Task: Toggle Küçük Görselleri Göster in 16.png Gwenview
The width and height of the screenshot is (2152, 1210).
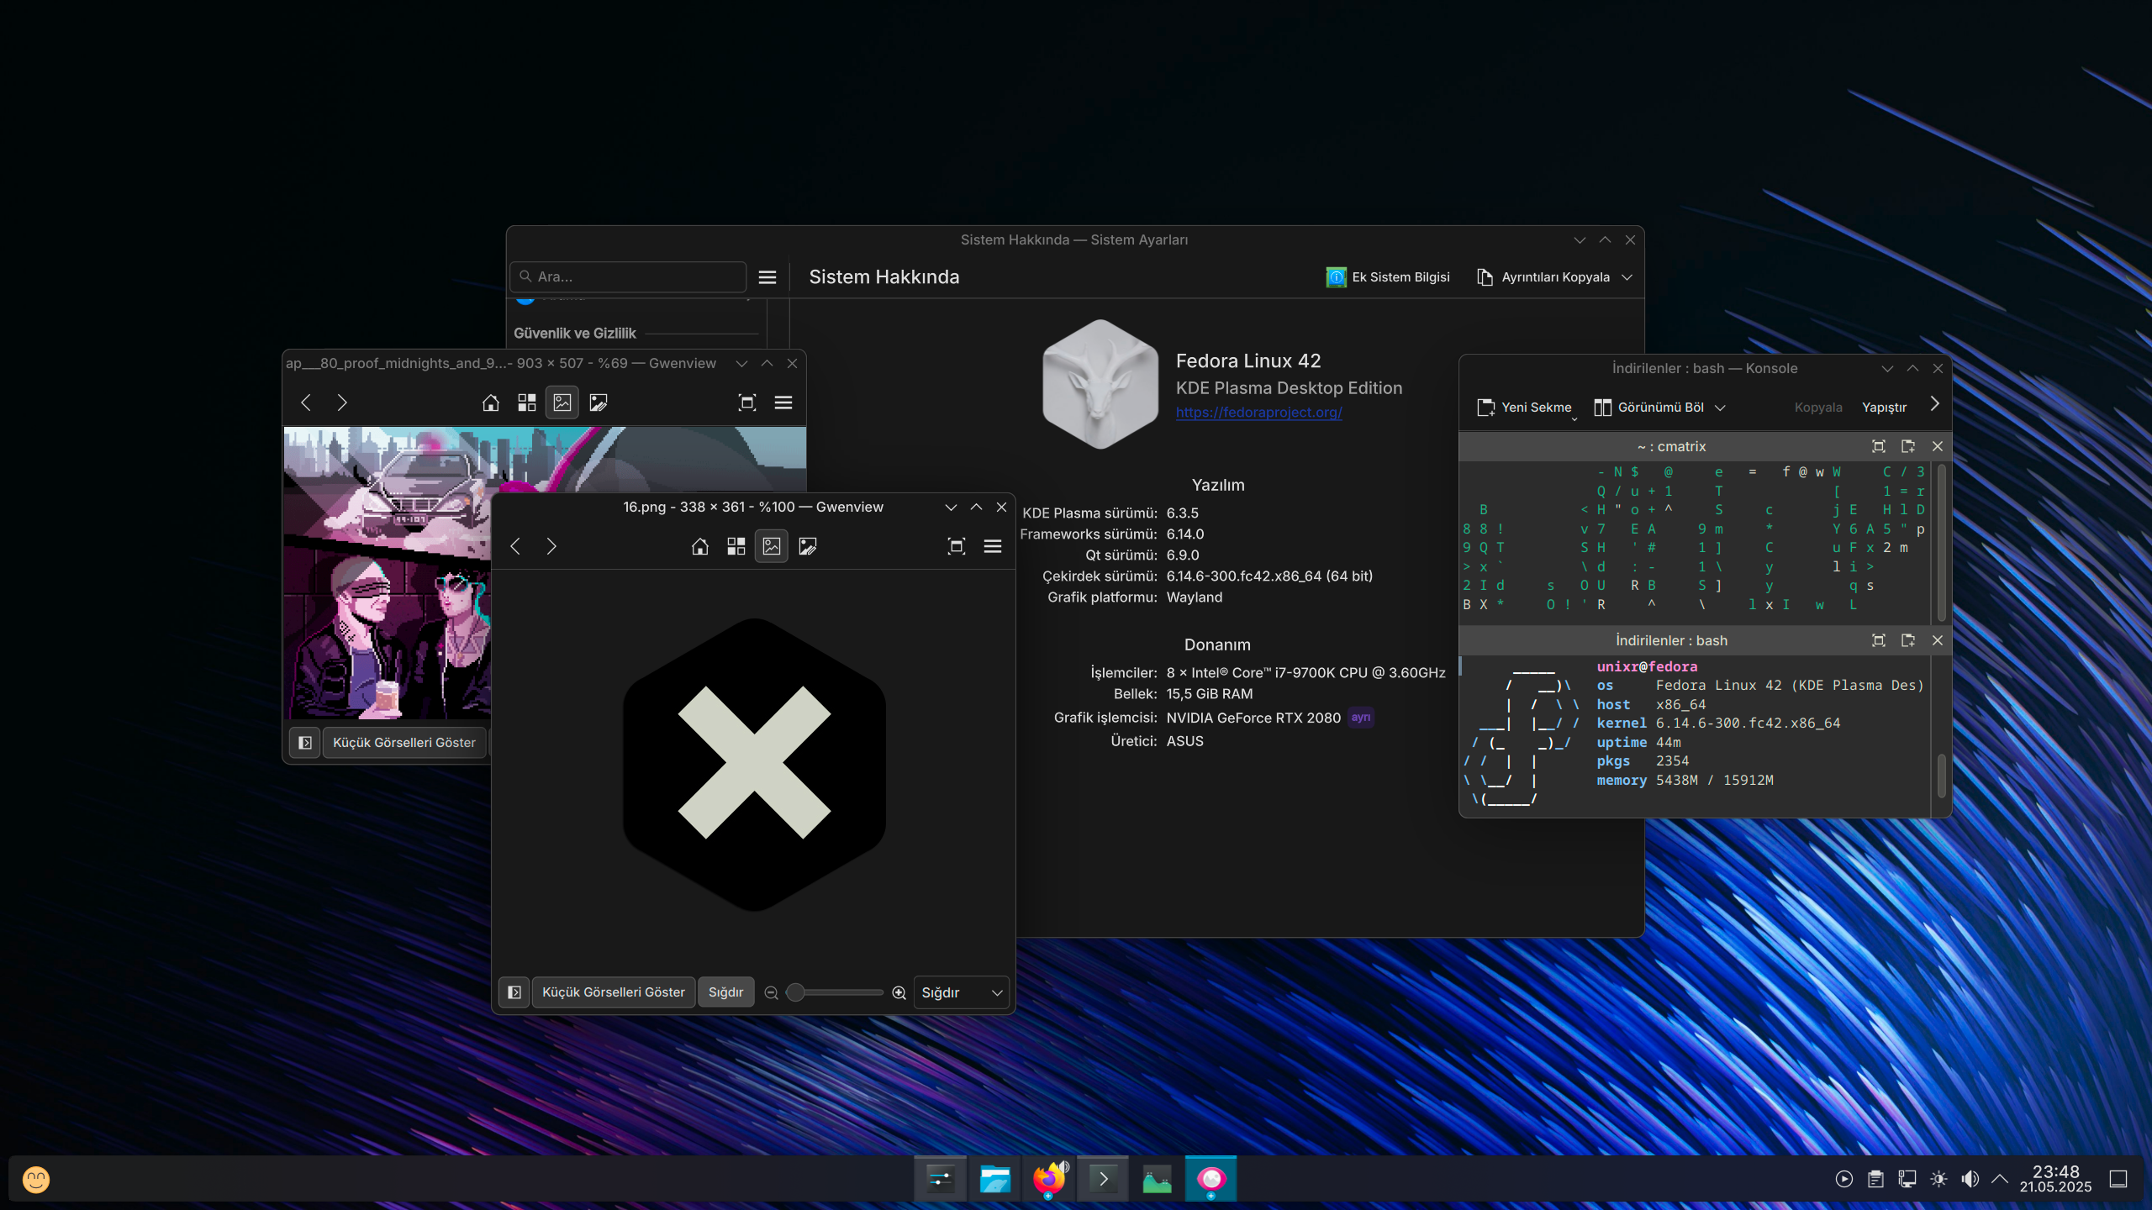Action: point(613,992)
